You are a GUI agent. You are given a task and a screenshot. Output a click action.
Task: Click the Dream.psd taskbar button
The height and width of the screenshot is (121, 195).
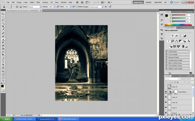(x=47, y=119)
